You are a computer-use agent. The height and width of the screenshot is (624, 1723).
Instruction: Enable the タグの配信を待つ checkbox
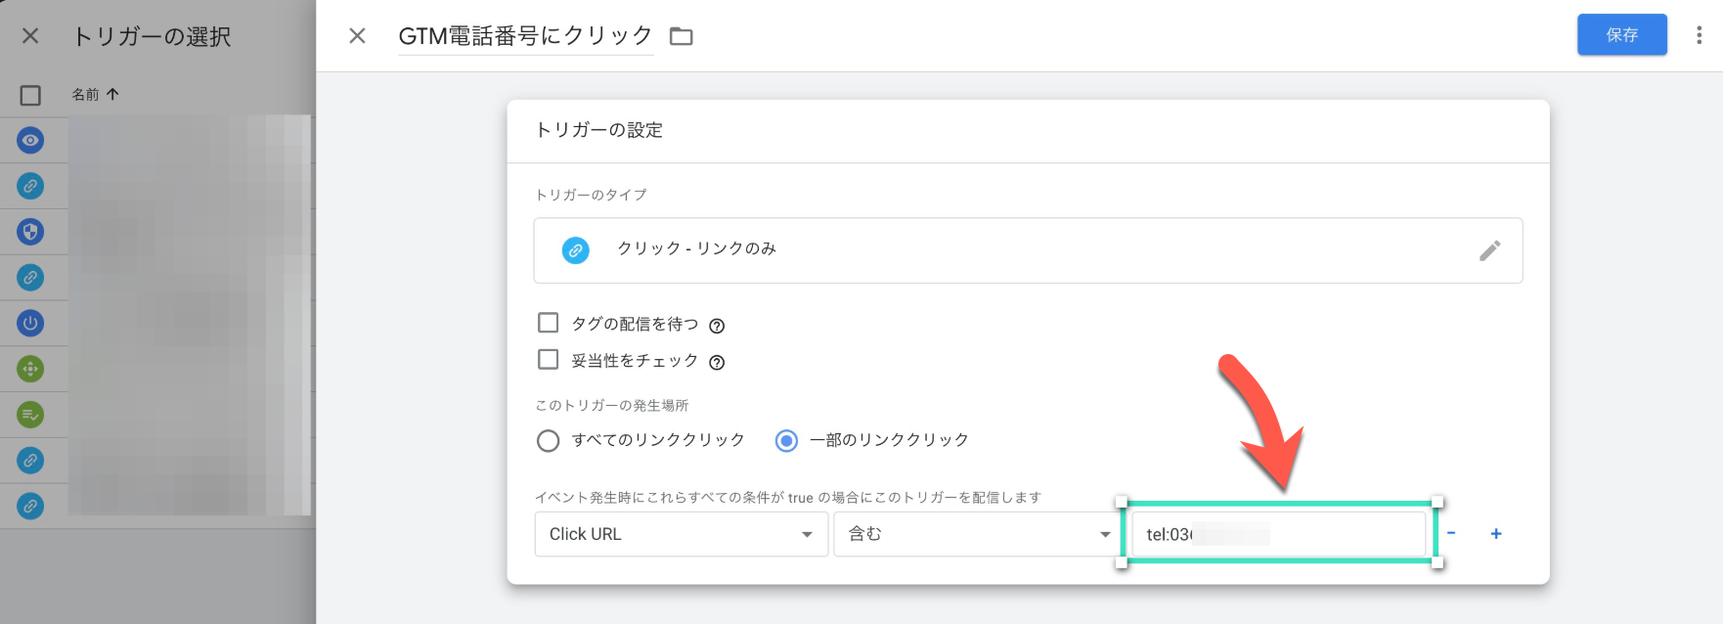click(x=549, y=323)
